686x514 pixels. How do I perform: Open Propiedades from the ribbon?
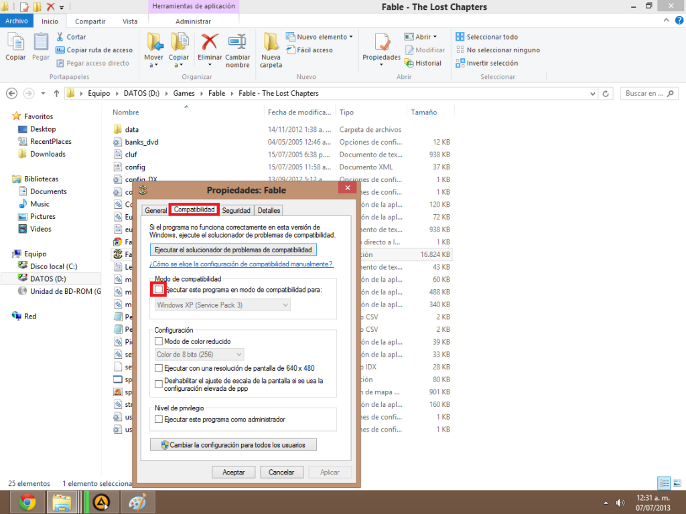click(x=381, y=50)
